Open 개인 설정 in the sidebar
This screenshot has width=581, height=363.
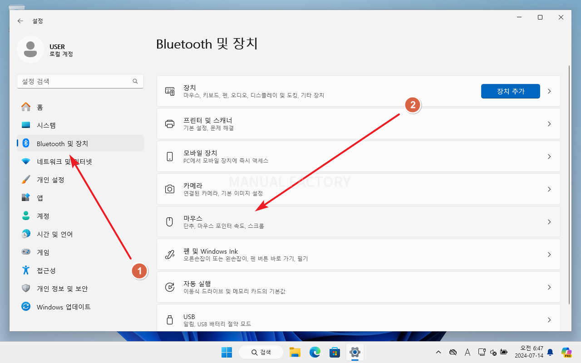point(80,180)
